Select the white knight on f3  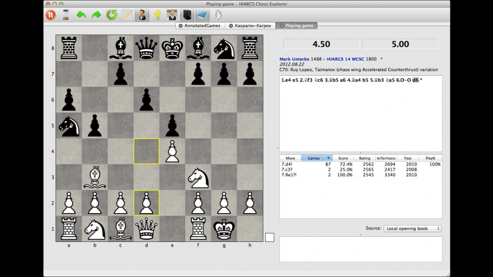pos(198,178)
